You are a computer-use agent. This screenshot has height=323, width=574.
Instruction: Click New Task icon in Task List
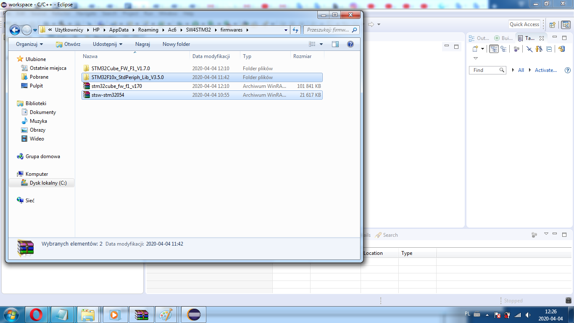pos(475,49)
